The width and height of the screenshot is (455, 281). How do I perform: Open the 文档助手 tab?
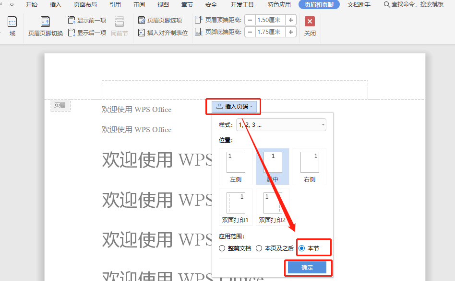point(359,5)
